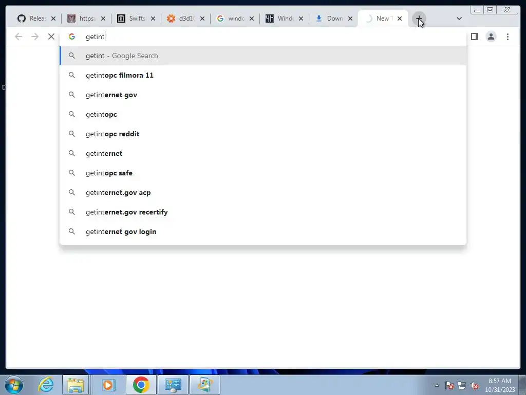Image resolution: width=526 pixels, height=395 pixels.
Task: Go forward with the forward arrow
Action: pos(35,37)
